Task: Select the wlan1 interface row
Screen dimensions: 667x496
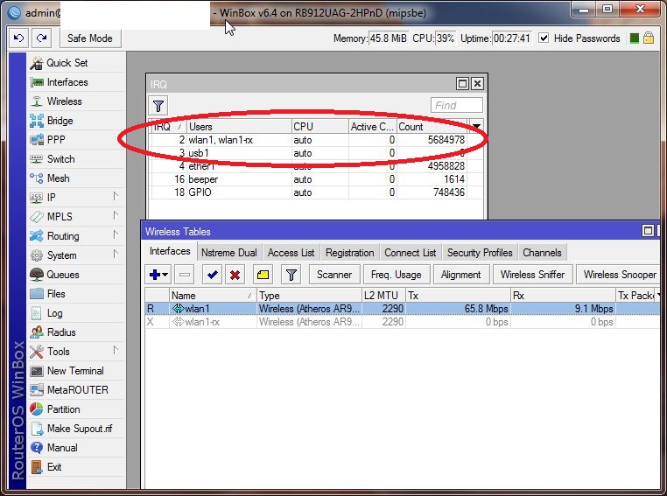Action: (x=403, y=309)
